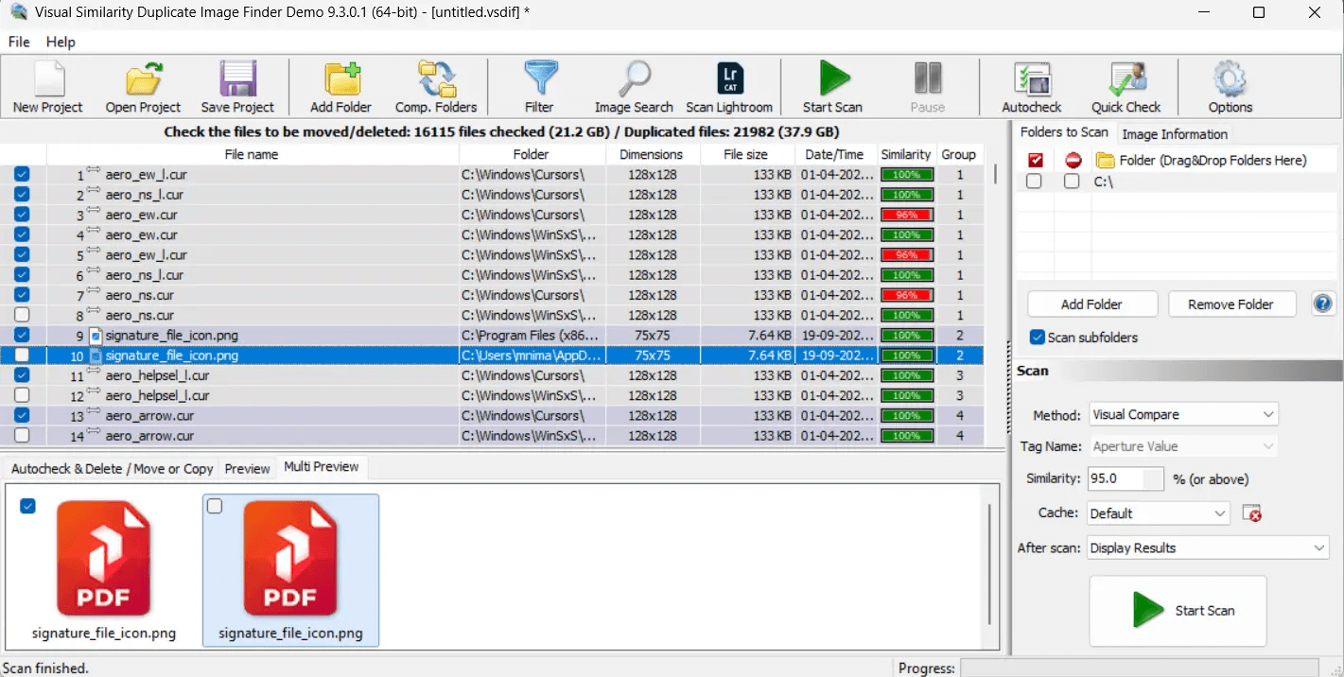Open the Help menu
The image size is (1344, 677).
61,42
